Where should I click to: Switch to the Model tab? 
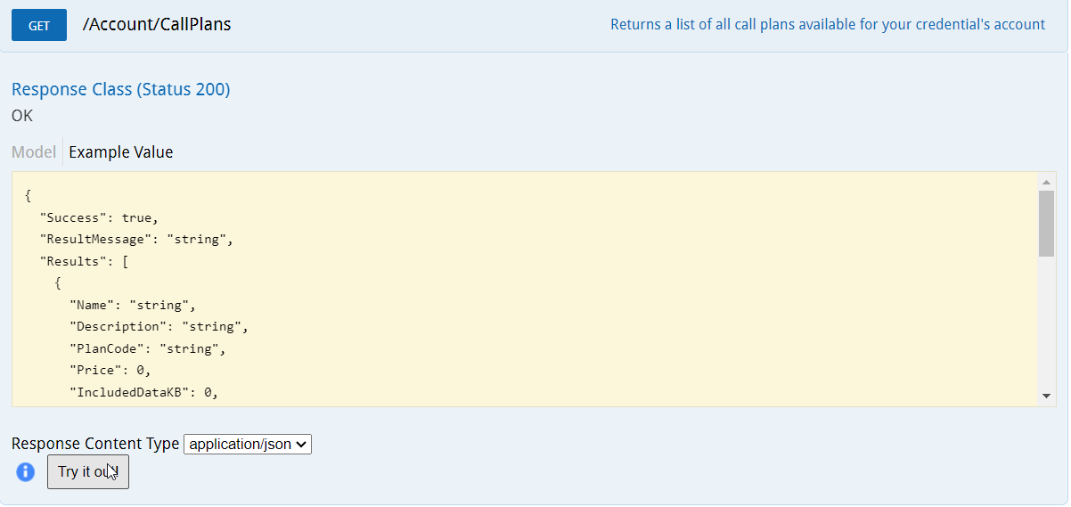tap(34, 152)
